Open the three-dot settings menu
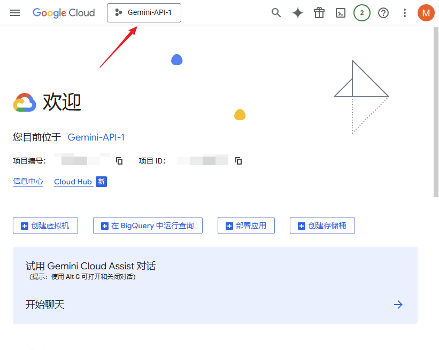This screenshot has width=439, height=350. [405, 13]
